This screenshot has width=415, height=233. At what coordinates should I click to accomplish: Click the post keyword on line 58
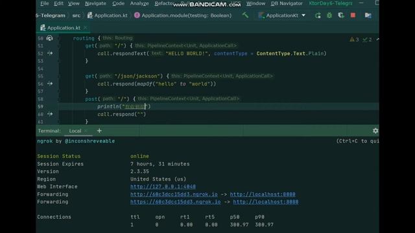91,99
